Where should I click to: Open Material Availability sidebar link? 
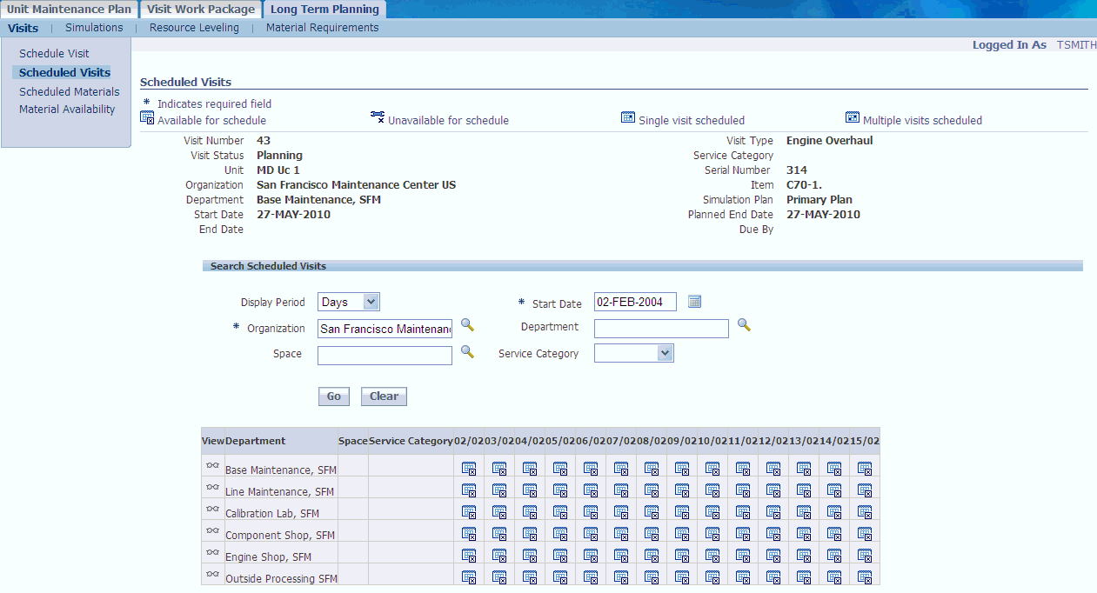point(67,110)
